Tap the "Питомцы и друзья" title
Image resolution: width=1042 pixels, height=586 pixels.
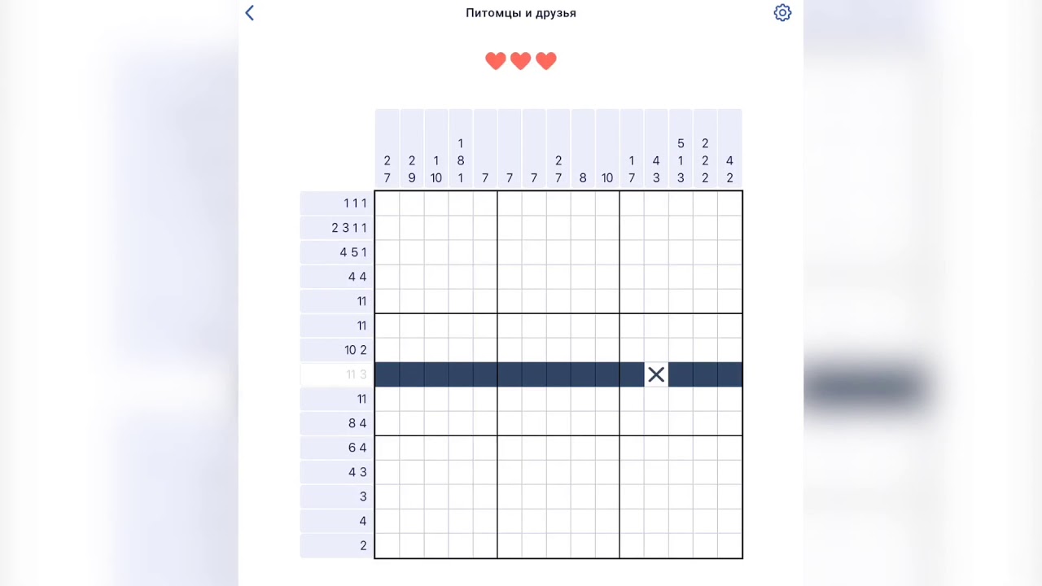(x=521, y=13)
